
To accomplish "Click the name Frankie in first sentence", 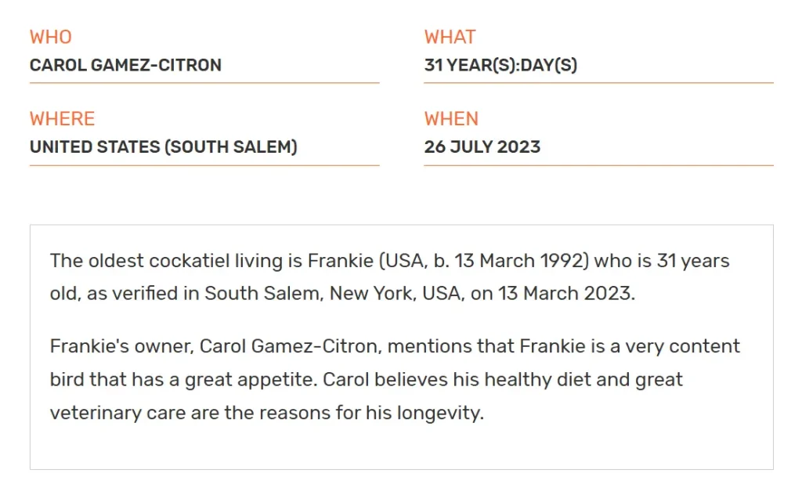I will (x=340, y=261).
